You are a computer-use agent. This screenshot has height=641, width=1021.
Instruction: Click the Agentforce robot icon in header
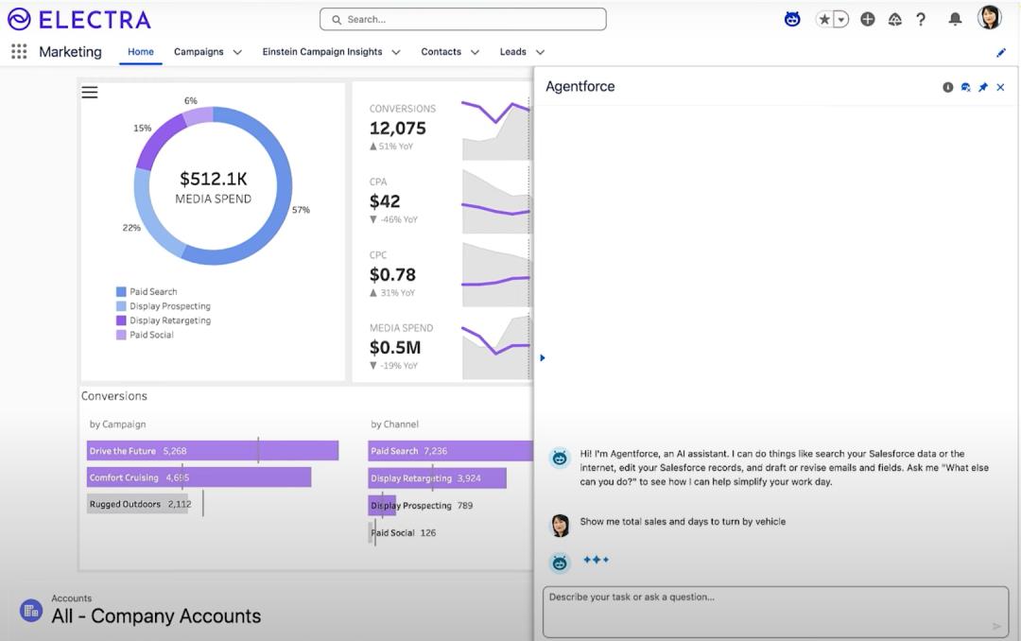click(x=792, y=19)
